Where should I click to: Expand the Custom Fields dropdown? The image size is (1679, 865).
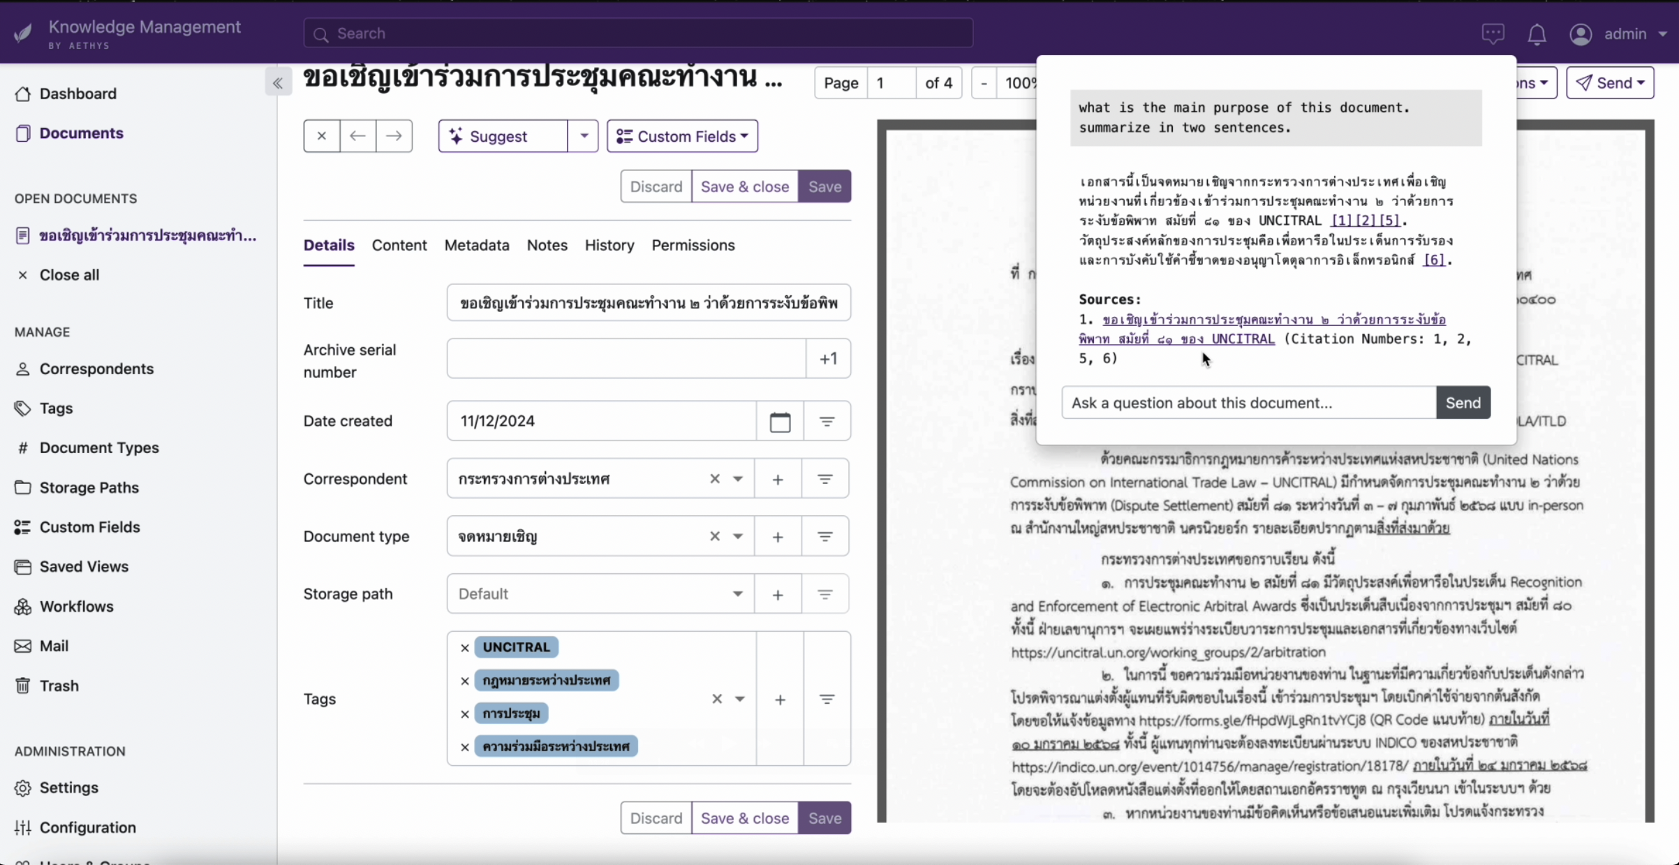click(x=683, y=136)
